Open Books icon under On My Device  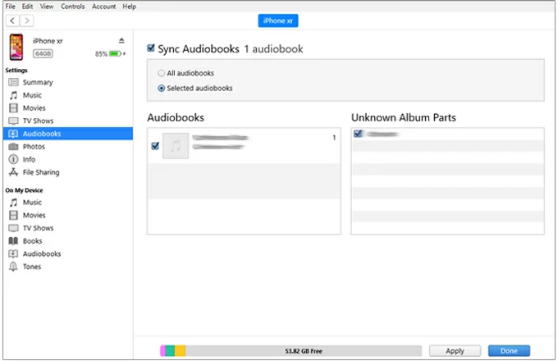[x=13, y=241]
